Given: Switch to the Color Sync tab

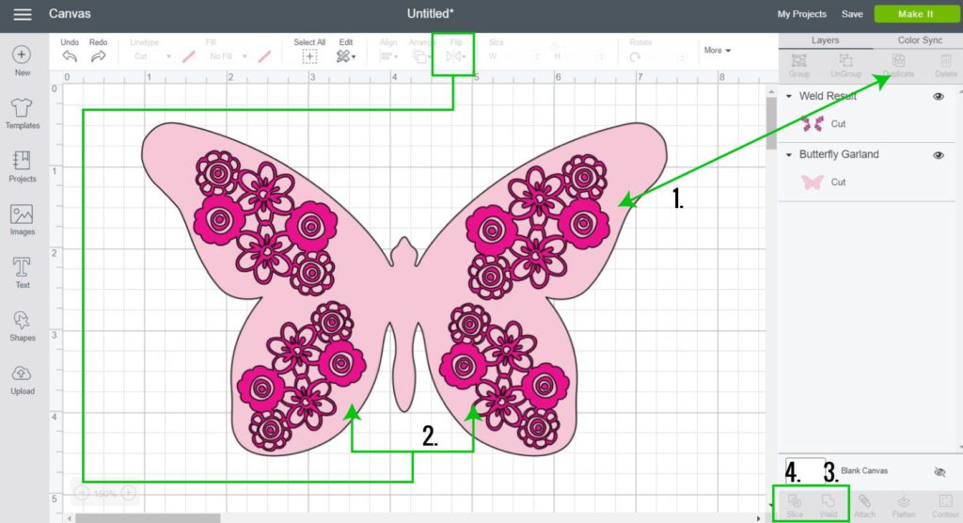Looking at the screenshot, I should 920,40.
